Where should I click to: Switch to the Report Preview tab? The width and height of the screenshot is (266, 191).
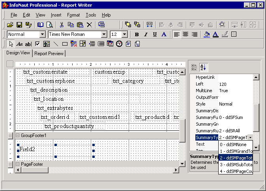tap(49, 54)
